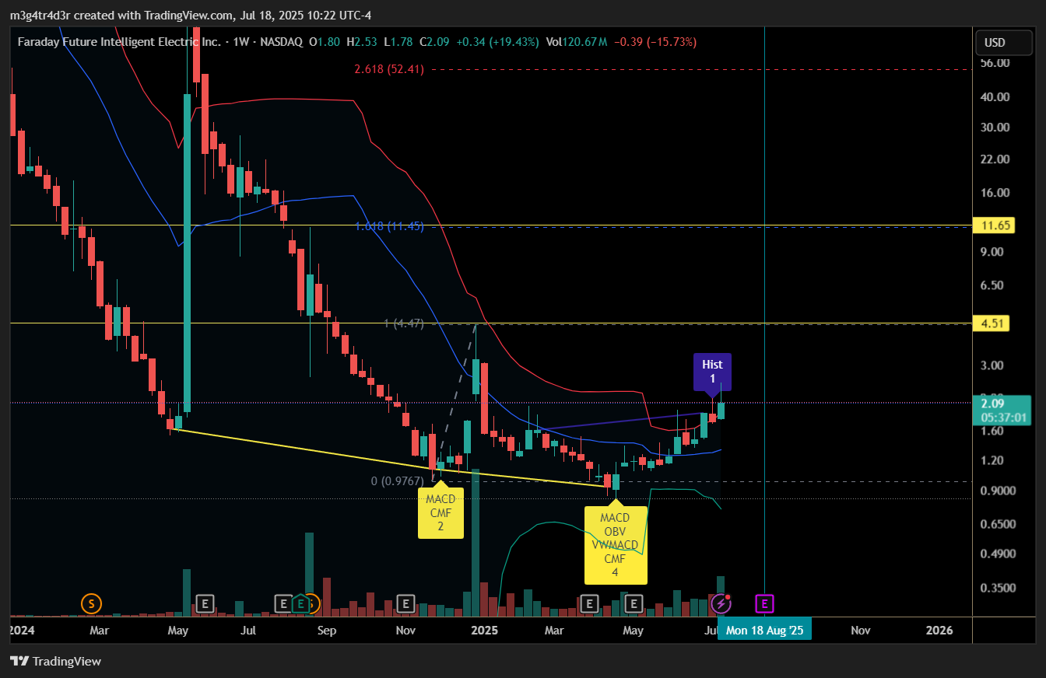This screenshot has width=1046, height=678.
Task: Click the 56.00 price scale value
Action: coord(995,62)
